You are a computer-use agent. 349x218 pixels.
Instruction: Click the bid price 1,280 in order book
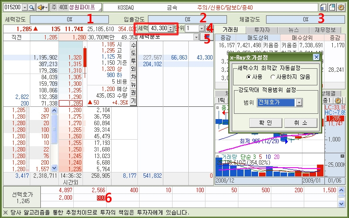point(75,110)
